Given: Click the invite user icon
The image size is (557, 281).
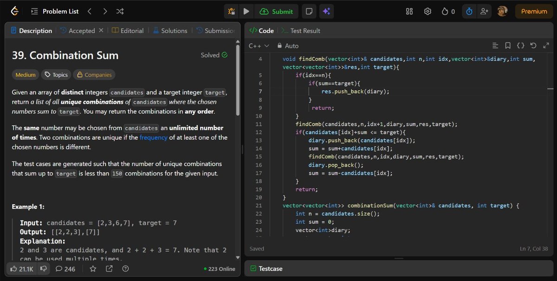Looking at the screenshot, I should point(484,11).
